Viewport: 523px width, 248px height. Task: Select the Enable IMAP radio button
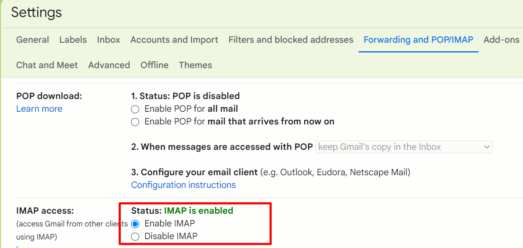(135, 223)
